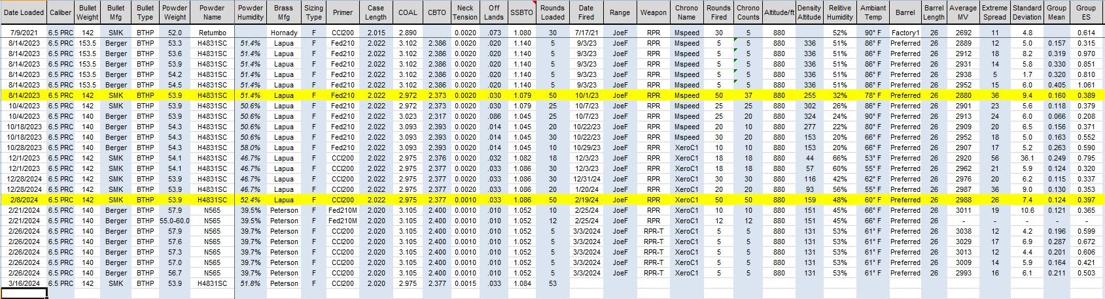The width and height of the screenshot is (1105, 299).
Task: Select the Primer column header
Action: 343,12
